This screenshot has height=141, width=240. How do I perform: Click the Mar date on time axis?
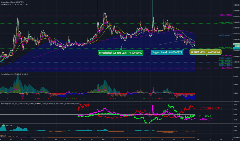tap(56, 139)
